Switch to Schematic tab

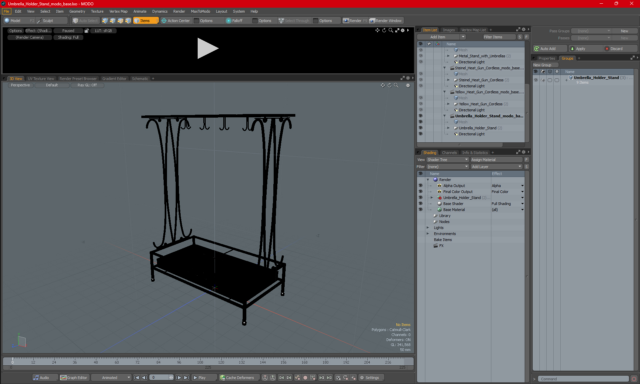[x=140, y=79]
